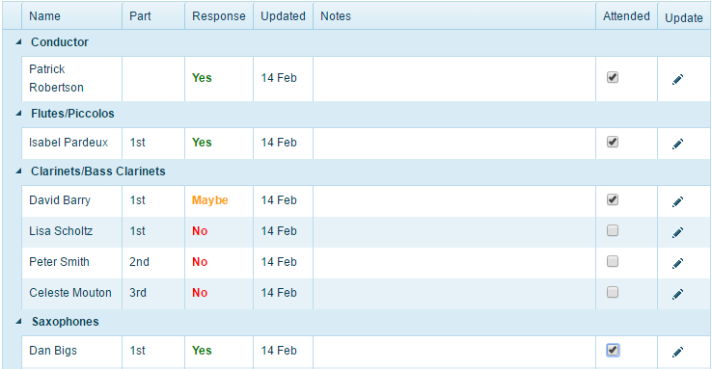Click the pencil icon for Celeste Mouton

coord(677,294)
